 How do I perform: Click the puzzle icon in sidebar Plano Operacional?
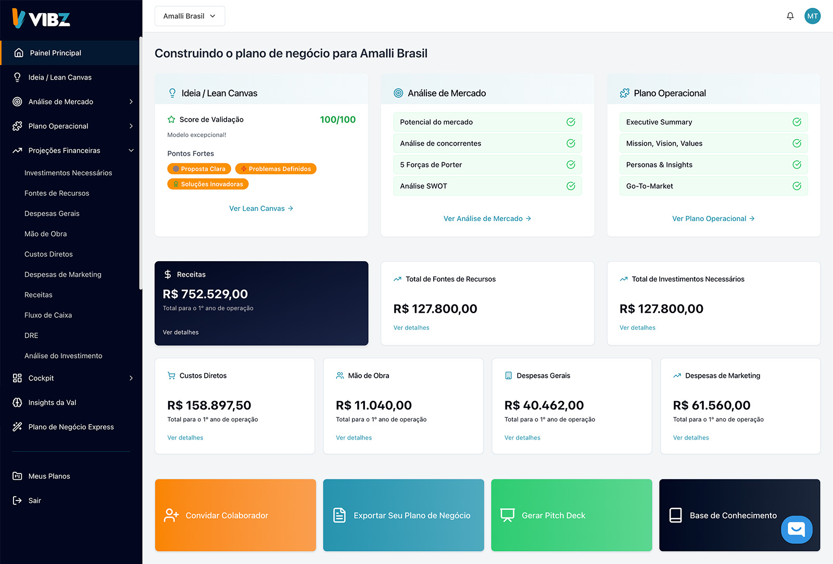point(17,126)
